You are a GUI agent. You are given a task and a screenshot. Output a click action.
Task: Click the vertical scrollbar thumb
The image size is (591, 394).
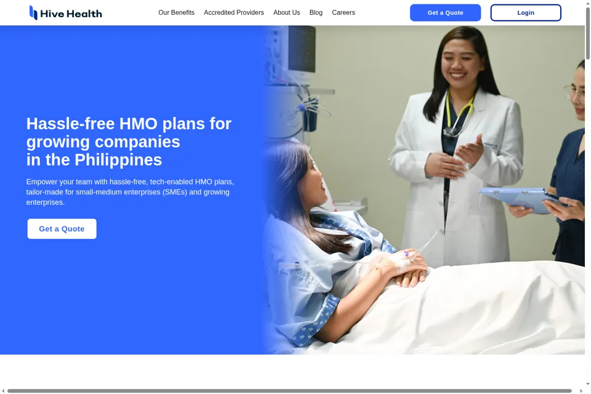[x=587, y=33]
